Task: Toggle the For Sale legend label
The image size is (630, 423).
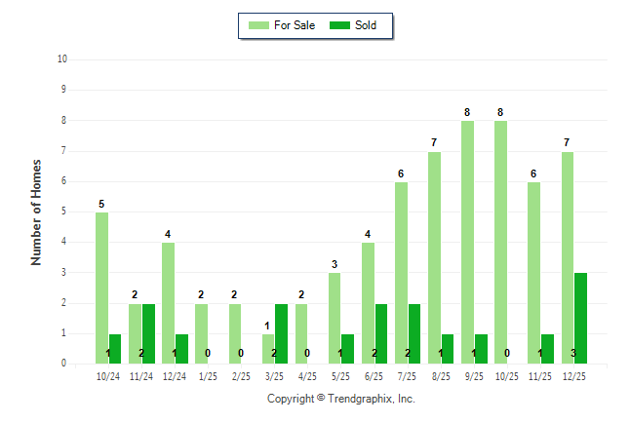Action: point(295,25)
